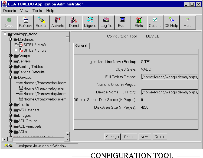
Task: Click the Devices open folder icon
Action: point(16,78)
